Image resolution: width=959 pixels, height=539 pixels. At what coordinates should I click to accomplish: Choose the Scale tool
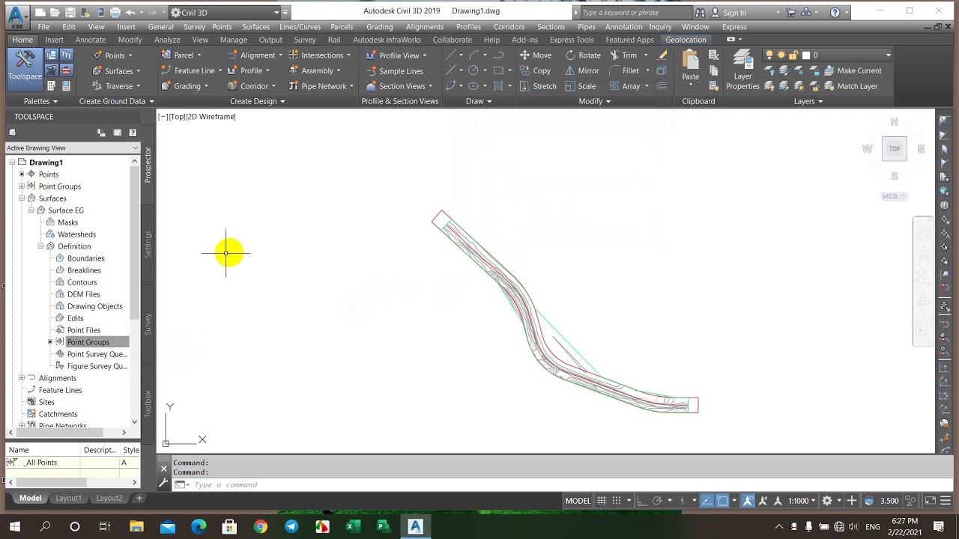click(581, 86)
